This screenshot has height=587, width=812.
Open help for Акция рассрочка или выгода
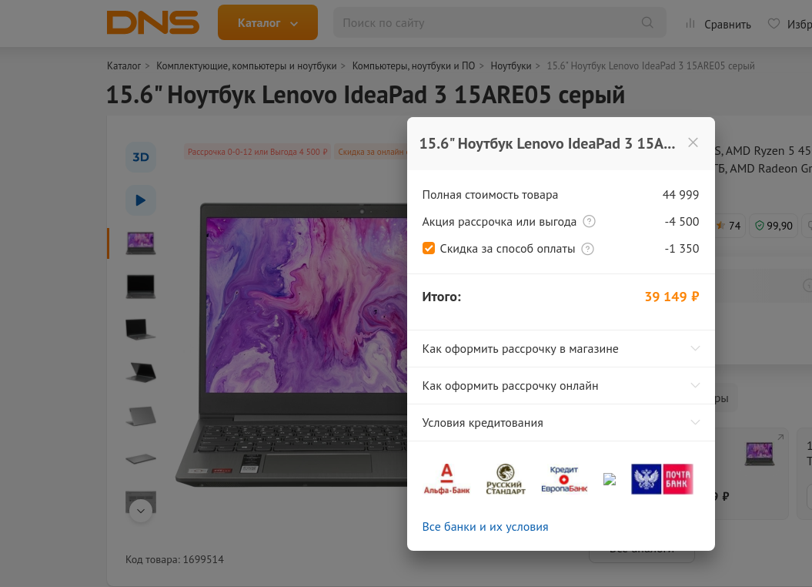coord(589,222)
